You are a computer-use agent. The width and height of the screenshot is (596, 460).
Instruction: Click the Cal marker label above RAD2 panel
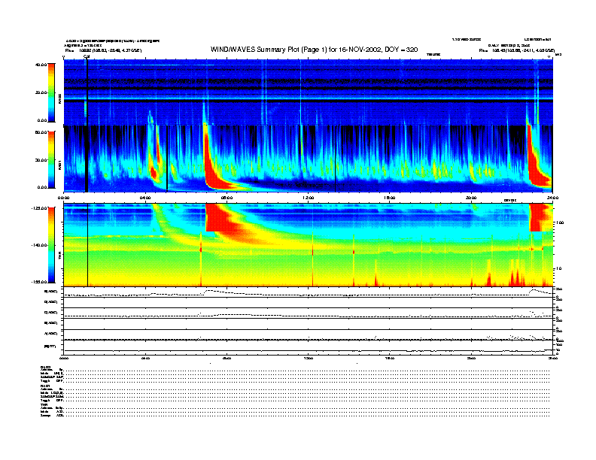(87, 56)
